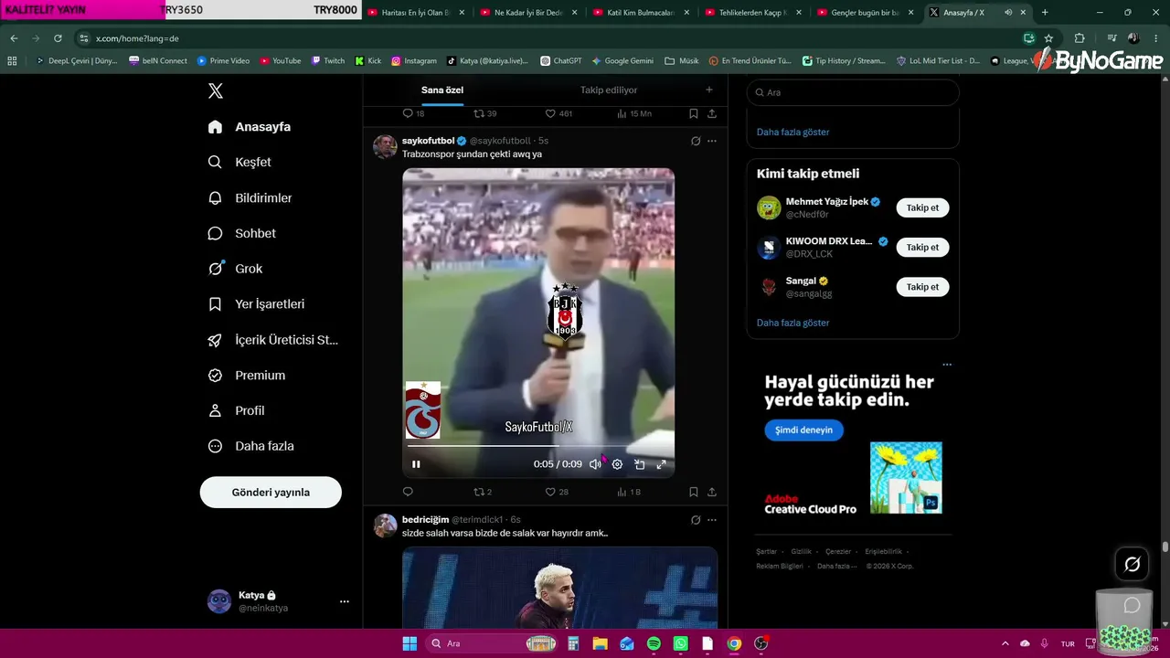
Task: Click Daha fazla göster above Kimi takip etmeli
Action: coord(792,132)
